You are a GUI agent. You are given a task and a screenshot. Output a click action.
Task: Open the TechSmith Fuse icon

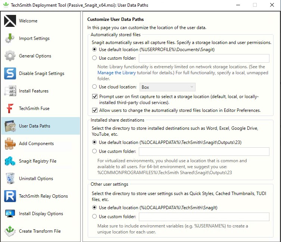(x=10, y=109)
